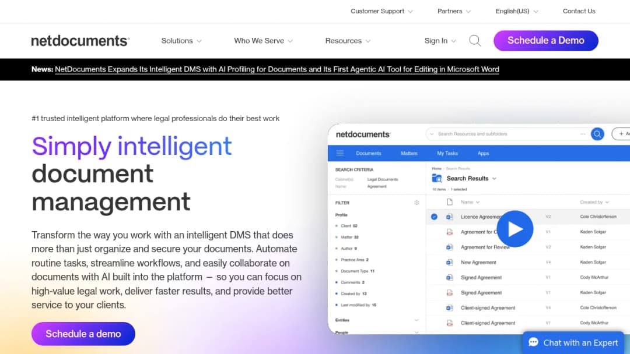This screenshot has height=354, width=630.
Task: Click the Agreement for Review document name
Action: [x=485, y=247]
